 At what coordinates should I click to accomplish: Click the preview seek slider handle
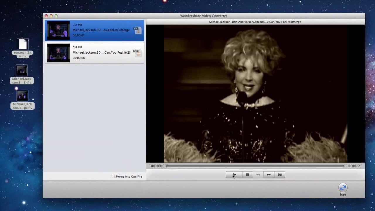[x=167, y=166]
